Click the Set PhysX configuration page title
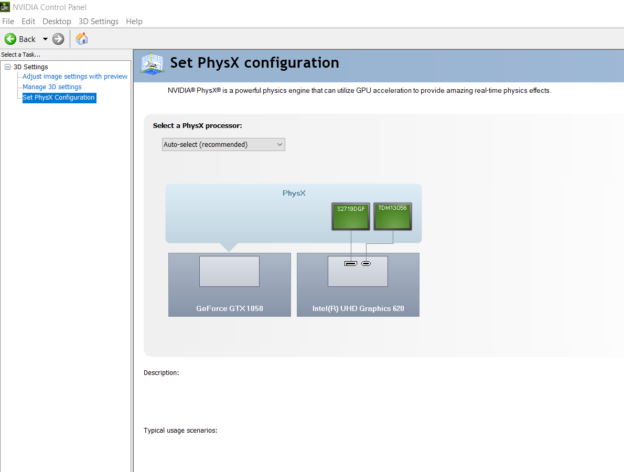624x472 pixels. point(255,63)
